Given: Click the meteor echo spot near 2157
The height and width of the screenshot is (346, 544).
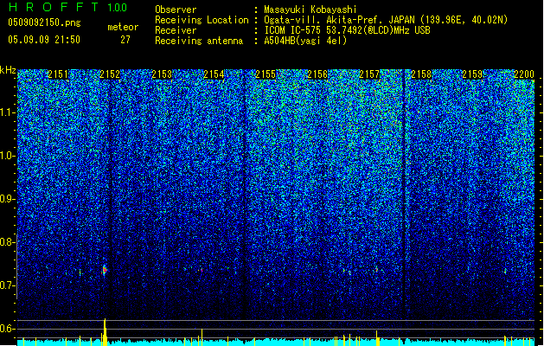Looking at the screenshot, I should tap(376, 269).
